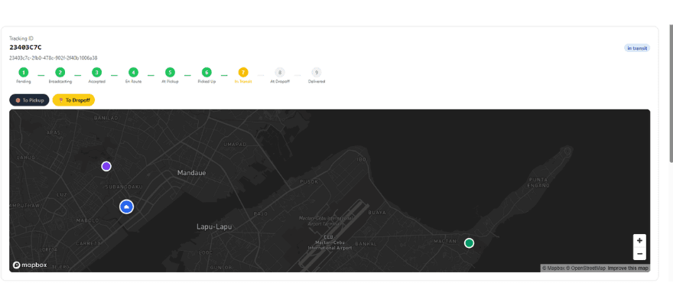The image size is (673, 306).
Task: Click the UMAPAD map label
Action: 235,144
